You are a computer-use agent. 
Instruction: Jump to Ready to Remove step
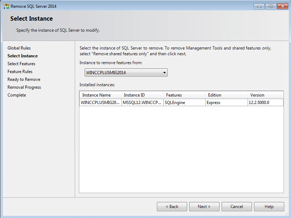[24, 79]
